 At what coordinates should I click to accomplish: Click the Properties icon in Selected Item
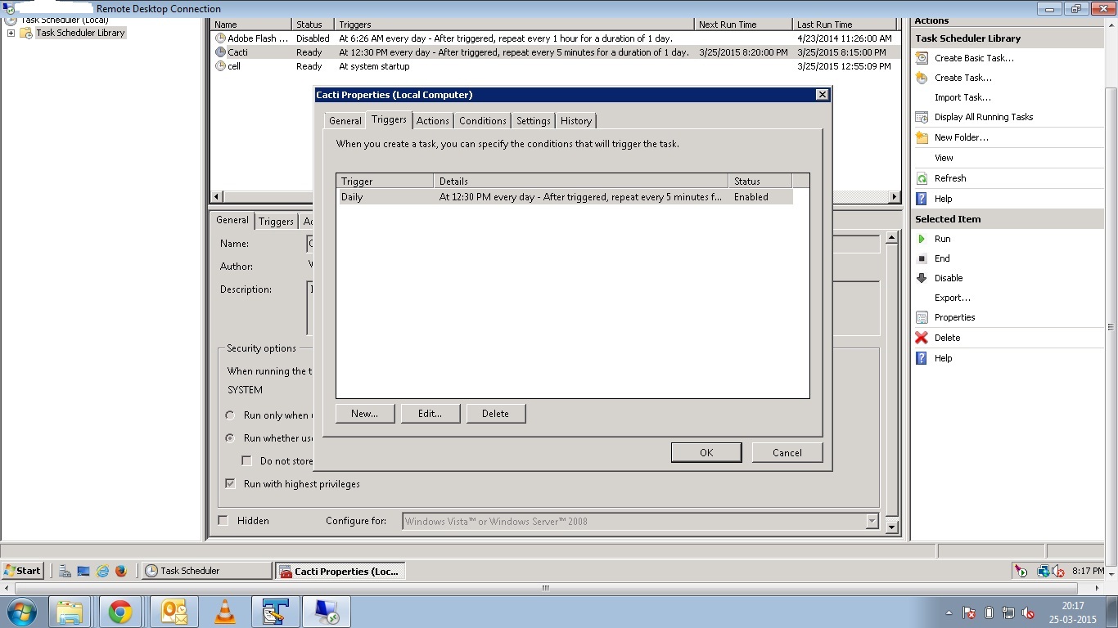click(x=922, y=317)
